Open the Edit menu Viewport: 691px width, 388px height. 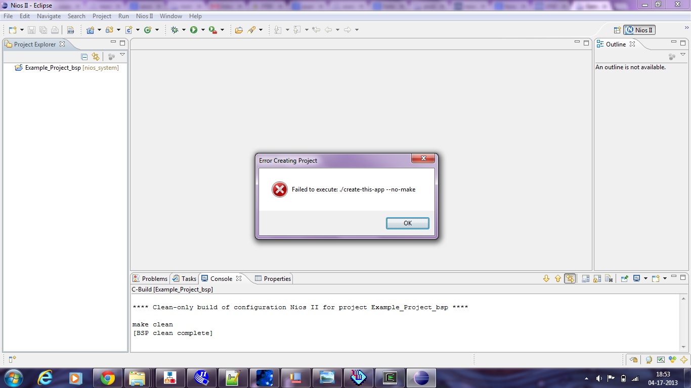(25, 16)
